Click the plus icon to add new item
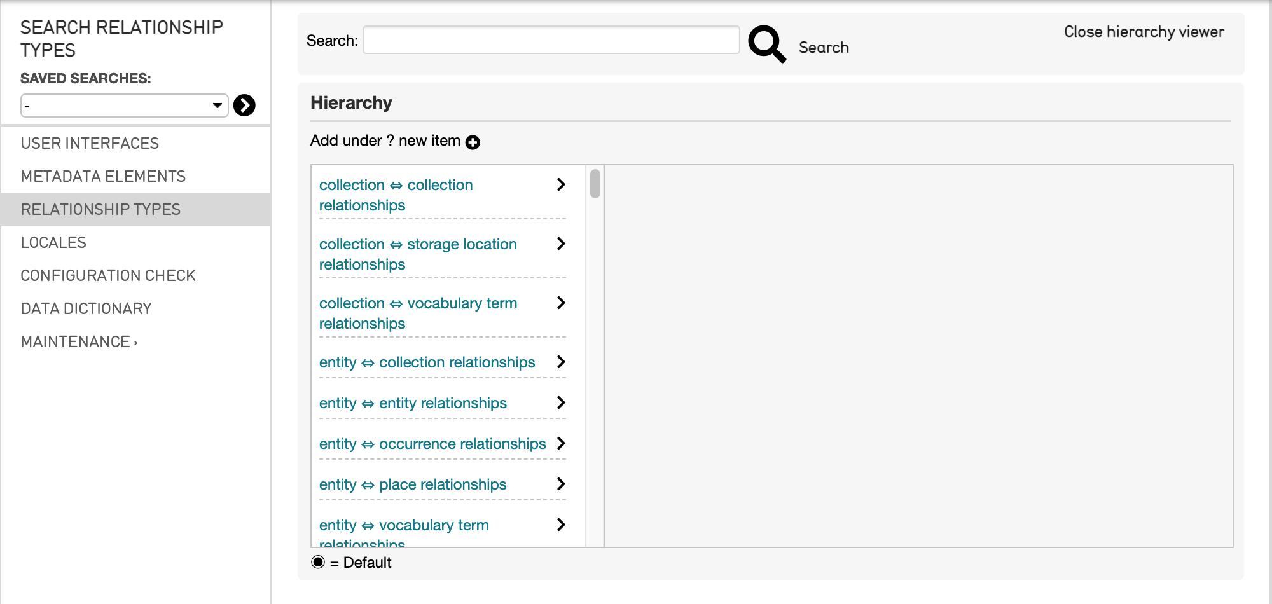The width and height of the screenshot is (1272, 604). (x=473, y=142)
